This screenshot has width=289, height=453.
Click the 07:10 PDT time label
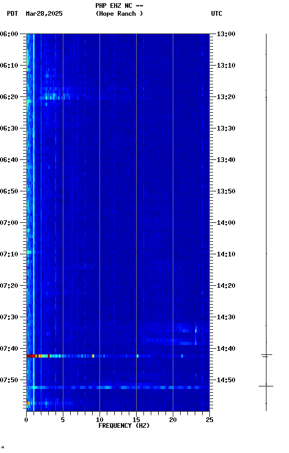[x=9, y=254]
